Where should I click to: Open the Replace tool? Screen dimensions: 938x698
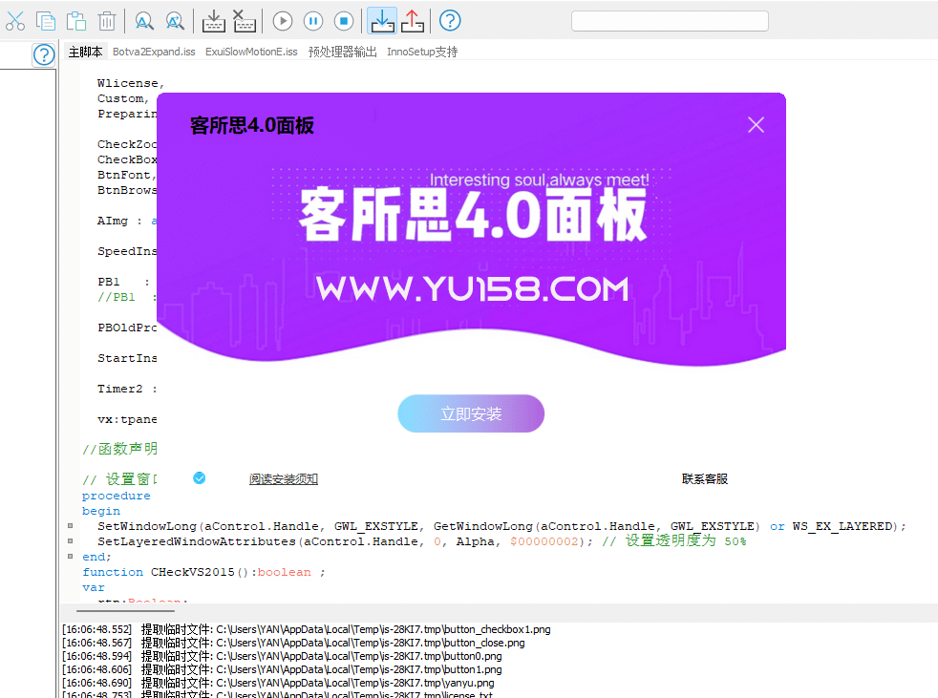tap(174, 20)
